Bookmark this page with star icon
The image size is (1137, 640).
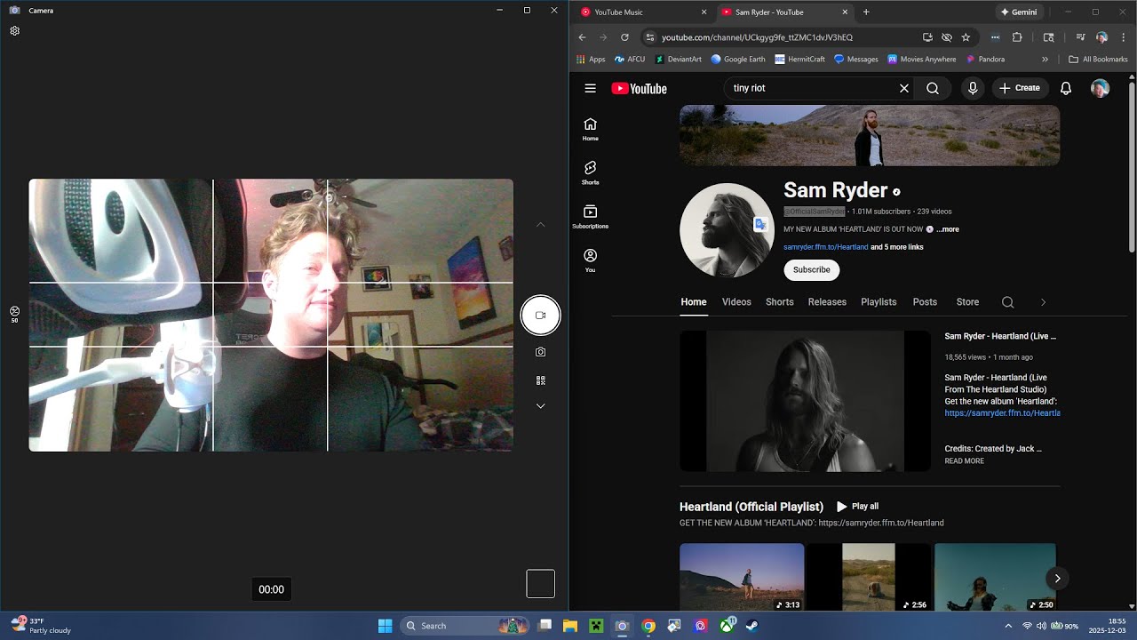[x=966, y=37]
